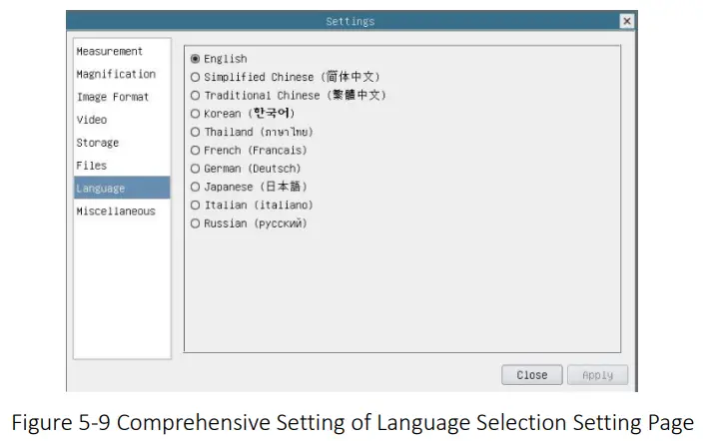Select German (Deutsch) language
Image resolution: width=703 pixels, height=441 pixels.
(196, 169)
